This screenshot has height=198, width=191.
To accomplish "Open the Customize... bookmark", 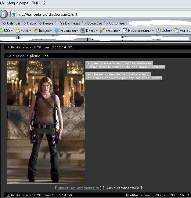I will pos(118,23).
